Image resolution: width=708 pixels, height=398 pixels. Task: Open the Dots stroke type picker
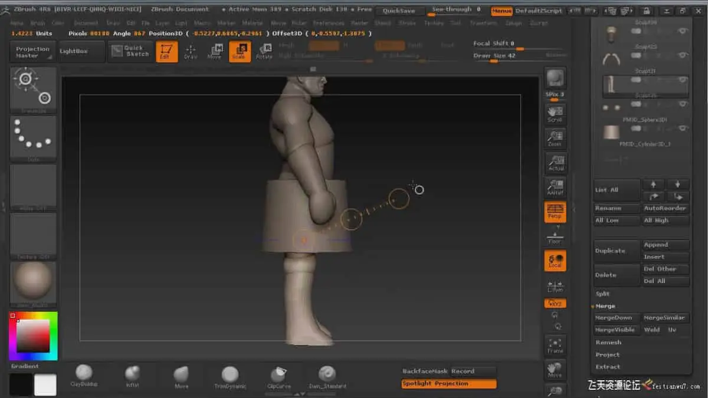pyautogui.click(x=33, y=139)
